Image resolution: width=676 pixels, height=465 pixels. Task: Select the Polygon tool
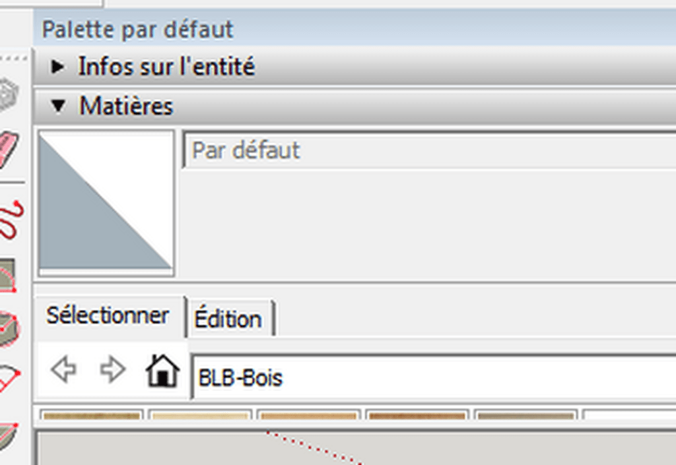[9, 329]
